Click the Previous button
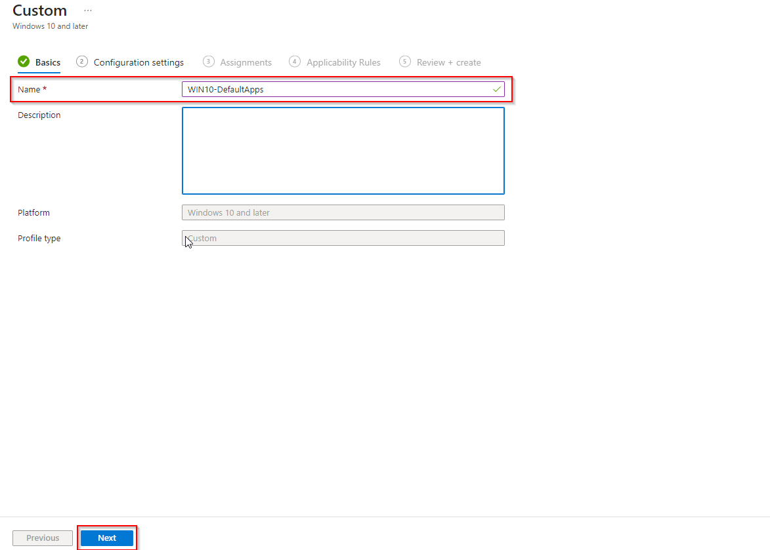The image size is (770, 550). click(x=42, y=538)
